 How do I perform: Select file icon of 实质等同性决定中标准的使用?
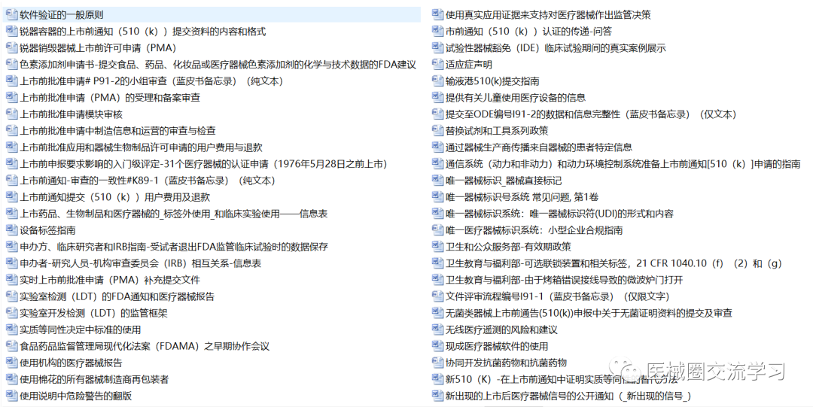11,330
